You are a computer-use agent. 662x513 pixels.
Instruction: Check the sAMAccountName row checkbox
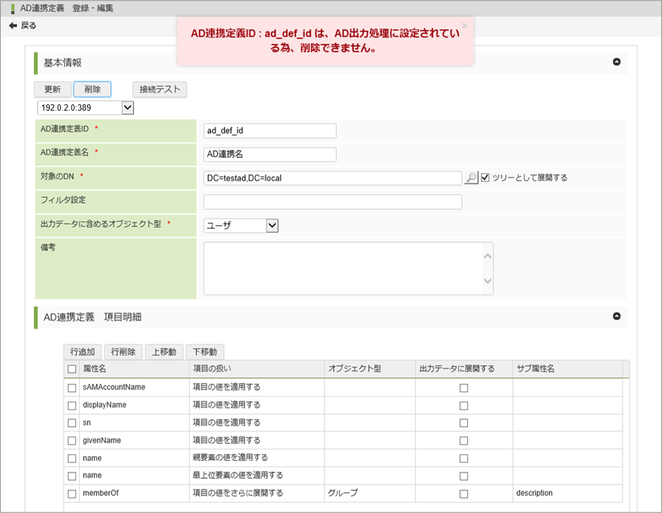[x=72, y=388]
